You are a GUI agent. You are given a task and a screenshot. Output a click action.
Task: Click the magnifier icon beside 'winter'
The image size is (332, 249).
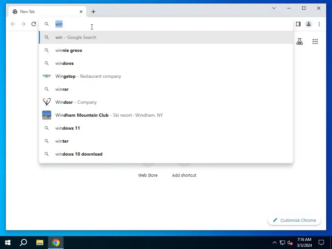(x=47, y=141)
